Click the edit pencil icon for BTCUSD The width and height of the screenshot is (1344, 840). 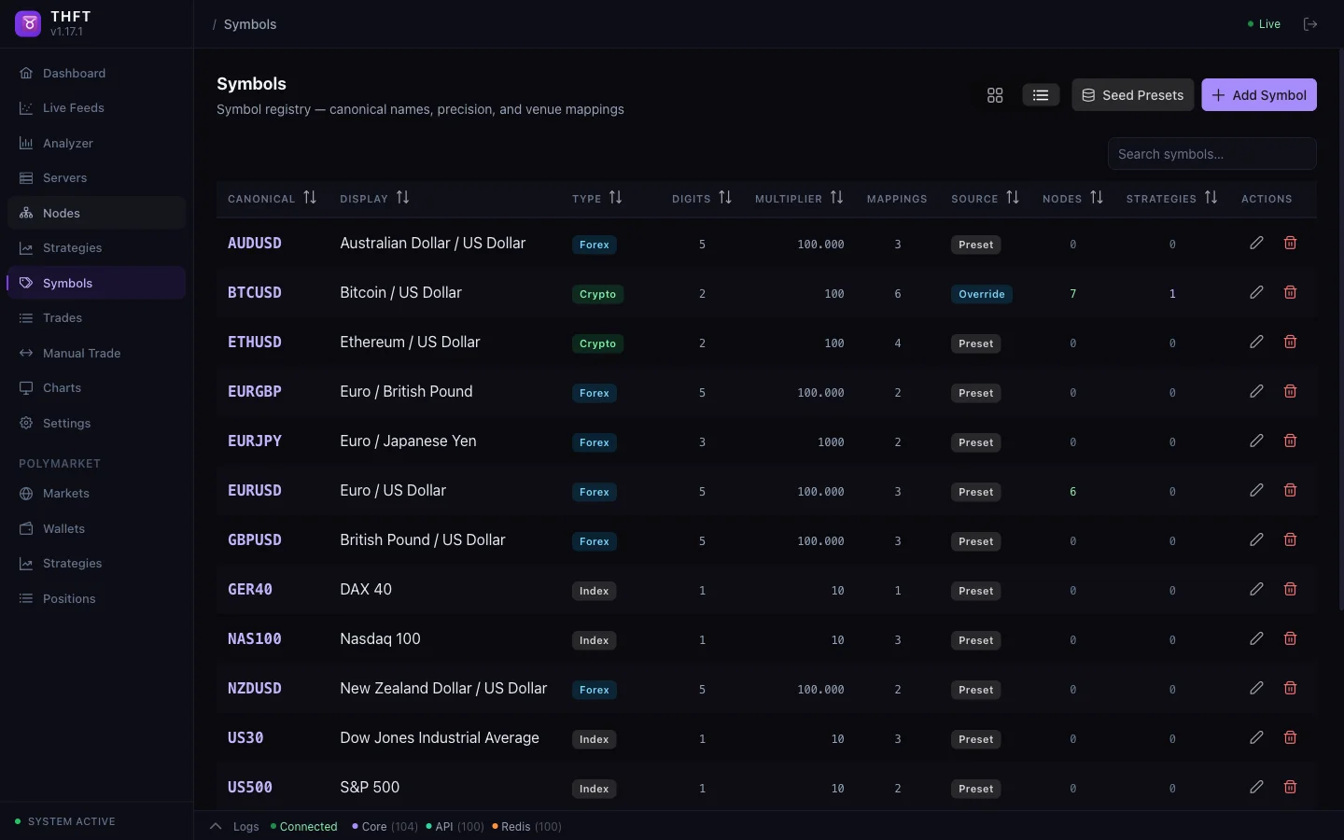[1256, 292]
